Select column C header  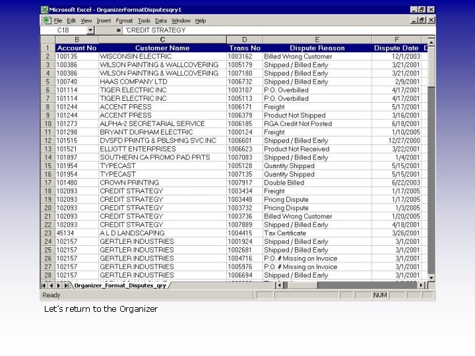click(162, 40)
